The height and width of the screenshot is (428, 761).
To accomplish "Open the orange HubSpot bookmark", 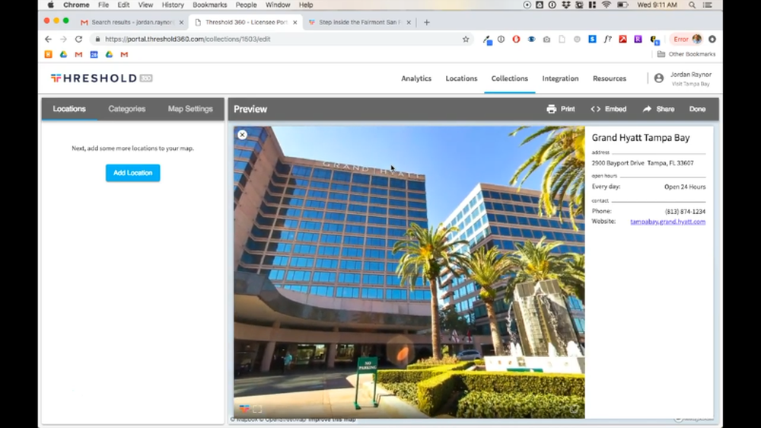I will click(48, 54).
